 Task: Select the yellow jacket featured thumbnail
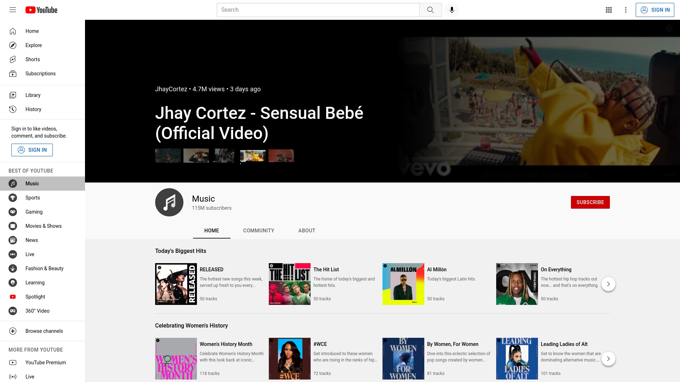253,156
